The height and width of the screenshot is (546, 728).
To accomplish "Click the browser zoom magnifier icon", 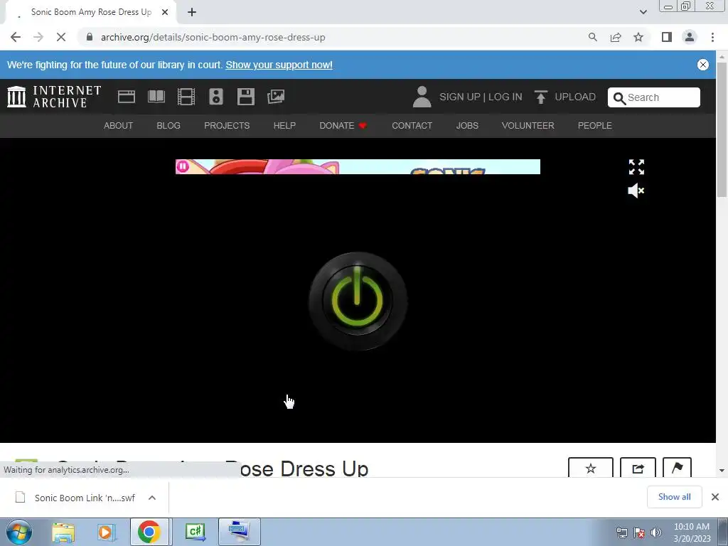I will click(x=593, y=37).
